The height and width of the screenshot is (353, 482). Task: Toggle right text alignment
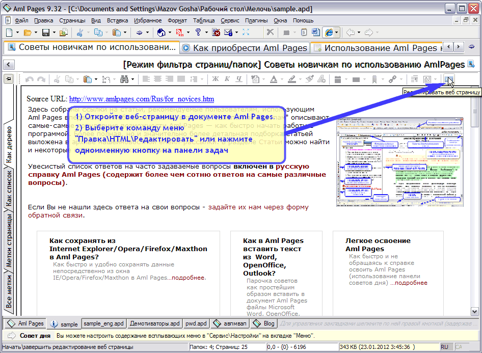point(169,79)
